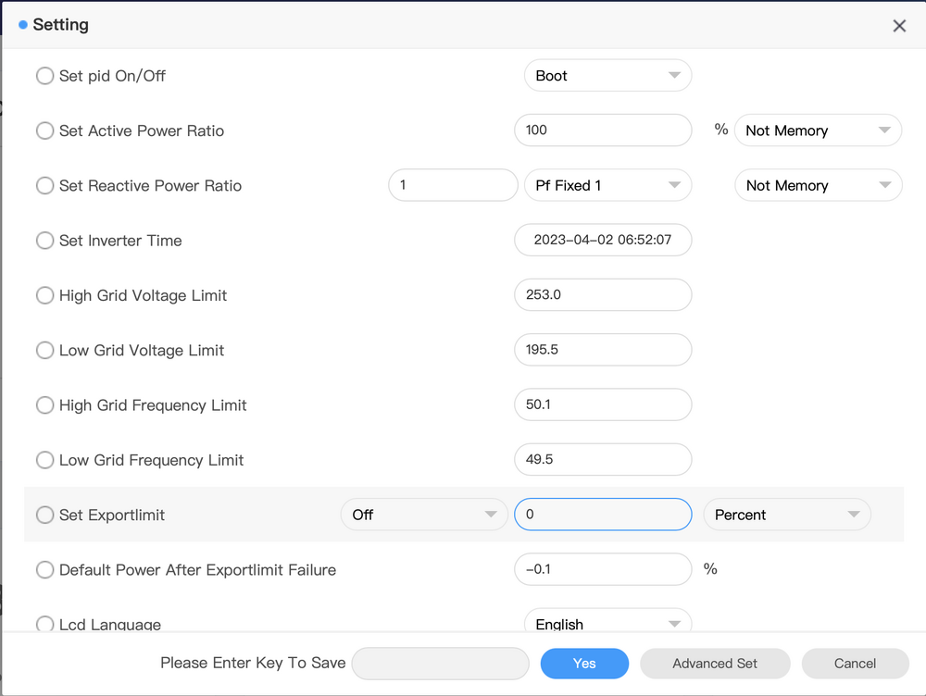Viewport: 926px width, 696px height.
Task: Close the Setting dialog with X
Action: [x=899, y=26]
